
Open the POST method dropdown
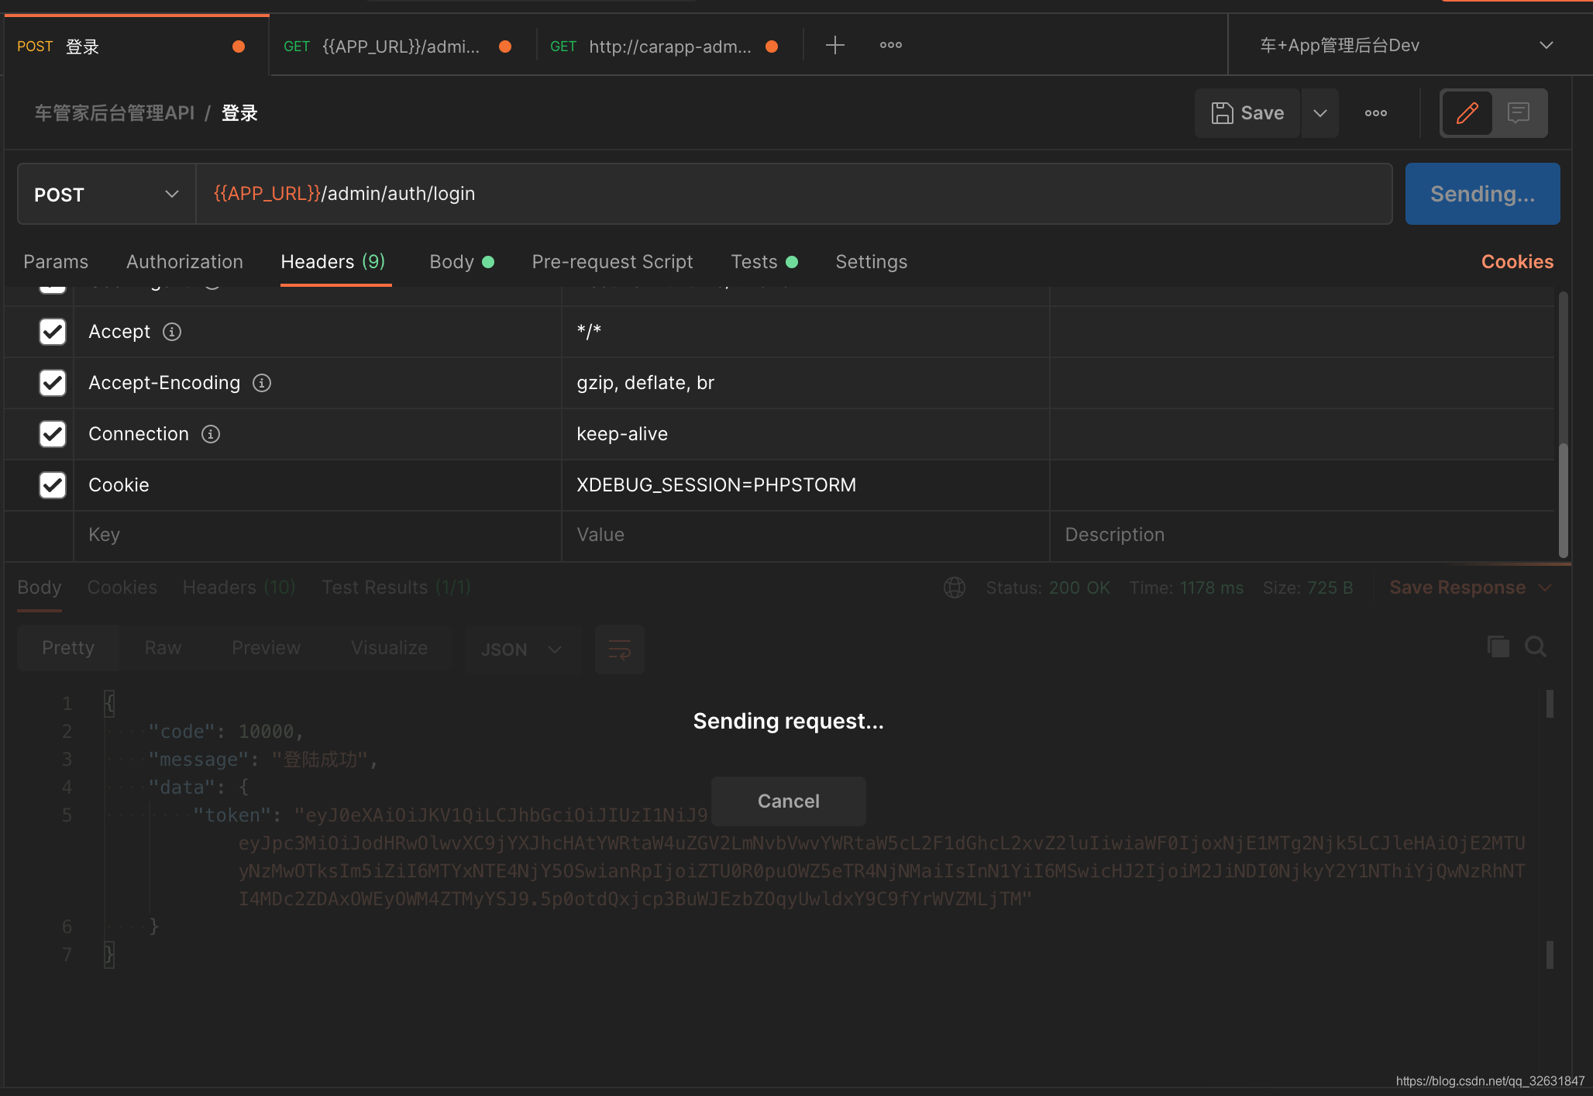coord(105,194)
